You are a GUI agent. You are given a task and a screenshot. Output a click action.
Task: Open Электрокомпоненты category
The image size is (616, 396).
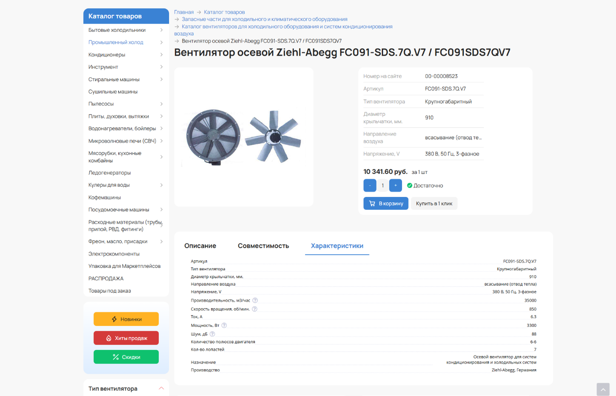coord(114,254)
